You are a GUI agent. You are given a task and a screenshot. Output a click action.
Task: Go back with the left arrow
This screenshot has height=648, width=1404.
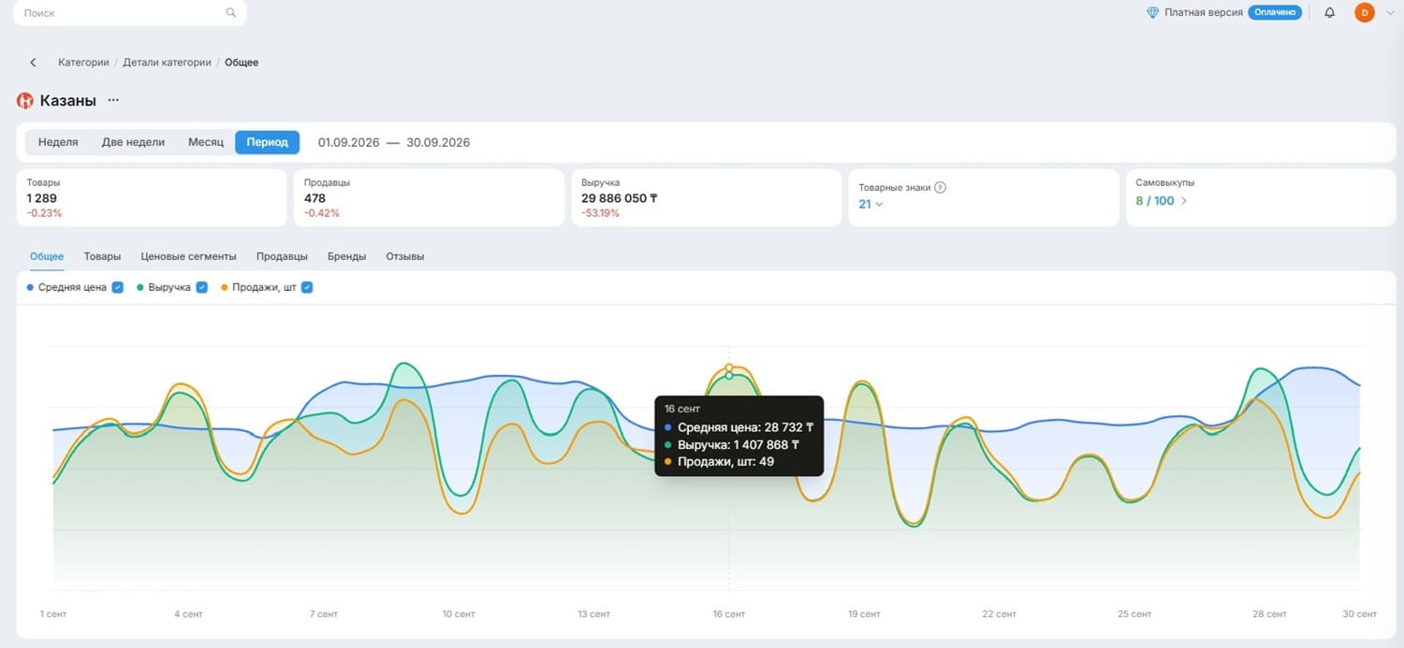click(33, 63)
